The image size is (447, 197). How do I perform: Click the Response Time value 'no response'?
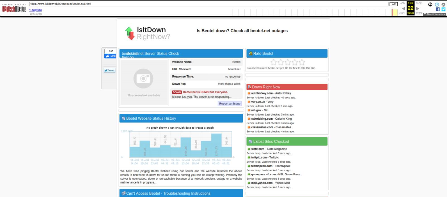click(x=233, y=76)
